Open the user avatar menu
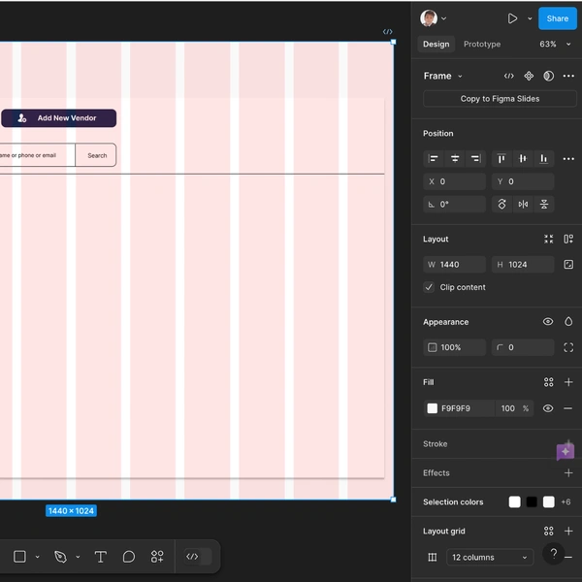The image size is (582, 582). point(433,18)
